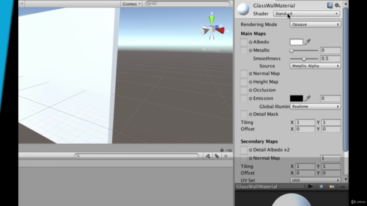
Task: Click Secondary Maps Normal Map value field
Action: (x=330, y=158)
